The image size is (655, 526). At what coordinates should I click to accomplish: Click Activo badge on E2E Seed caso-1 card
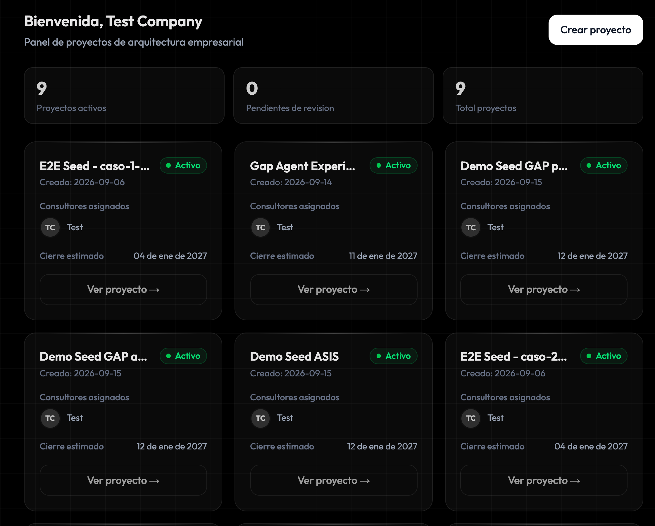click(183, 165)
